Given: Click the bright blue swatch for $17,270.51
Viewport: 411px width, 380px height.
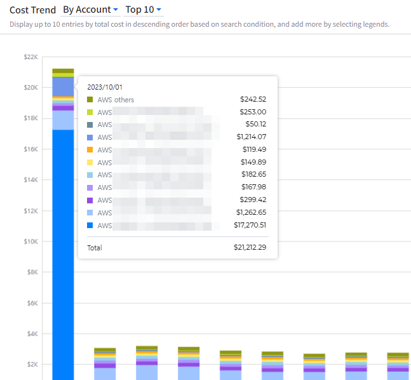Looking at the screenshot, I should tap(90, 226).
